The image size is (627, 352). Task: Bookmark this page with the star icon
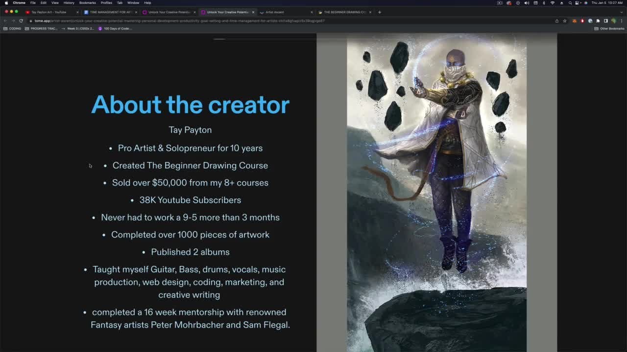[x=564, y=21]
